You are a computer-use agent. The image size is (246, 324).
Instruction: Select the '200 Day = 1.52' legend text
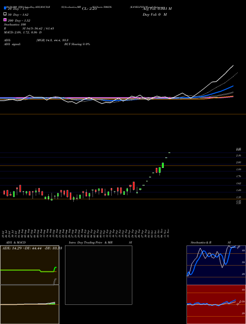(x=19, y=21)
